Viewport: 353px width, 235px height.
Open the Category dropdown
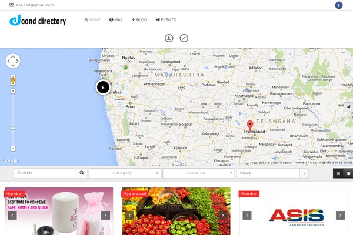point(125,173)
